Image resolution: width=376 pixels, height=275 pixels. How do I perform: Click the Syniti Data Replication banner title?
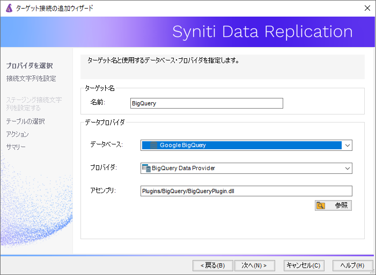[262, 32]
